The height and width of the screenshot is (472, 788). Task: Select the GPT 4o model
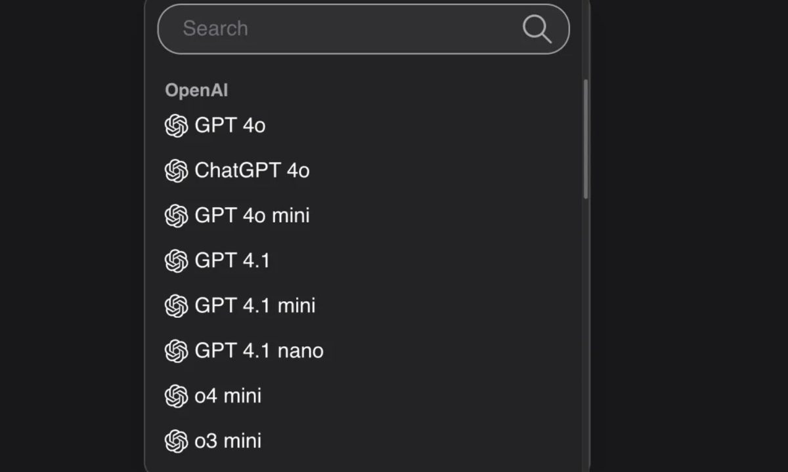point(230,126)
